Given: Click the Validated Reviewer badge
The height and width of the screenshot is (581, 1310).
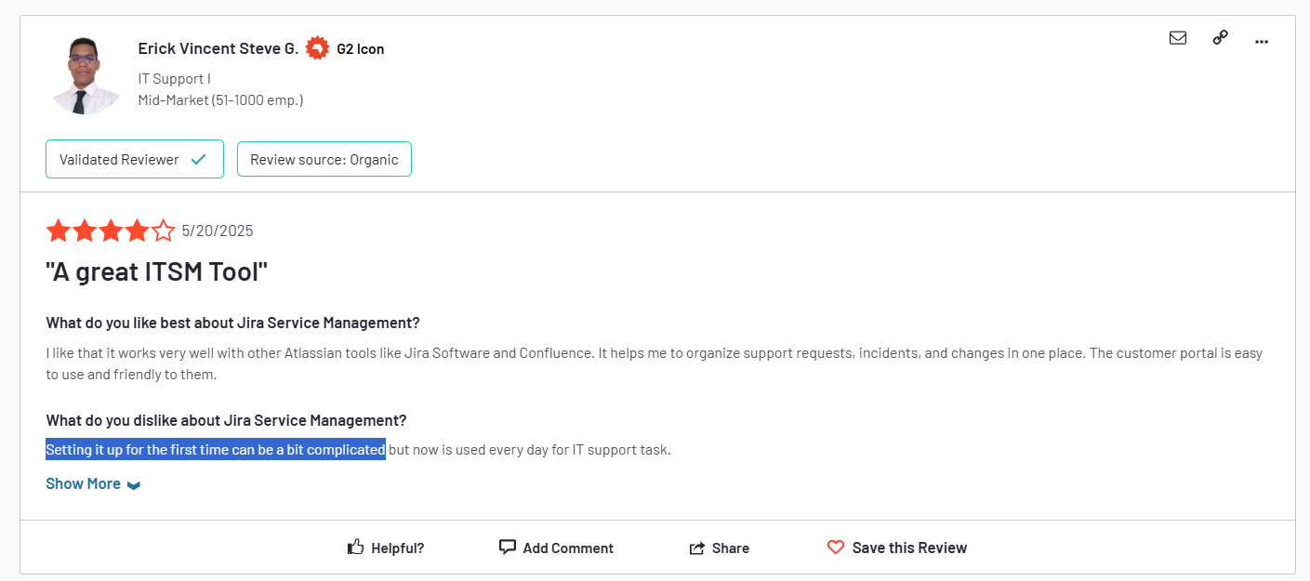Looking at the screenshot, I should pos(135,159).
